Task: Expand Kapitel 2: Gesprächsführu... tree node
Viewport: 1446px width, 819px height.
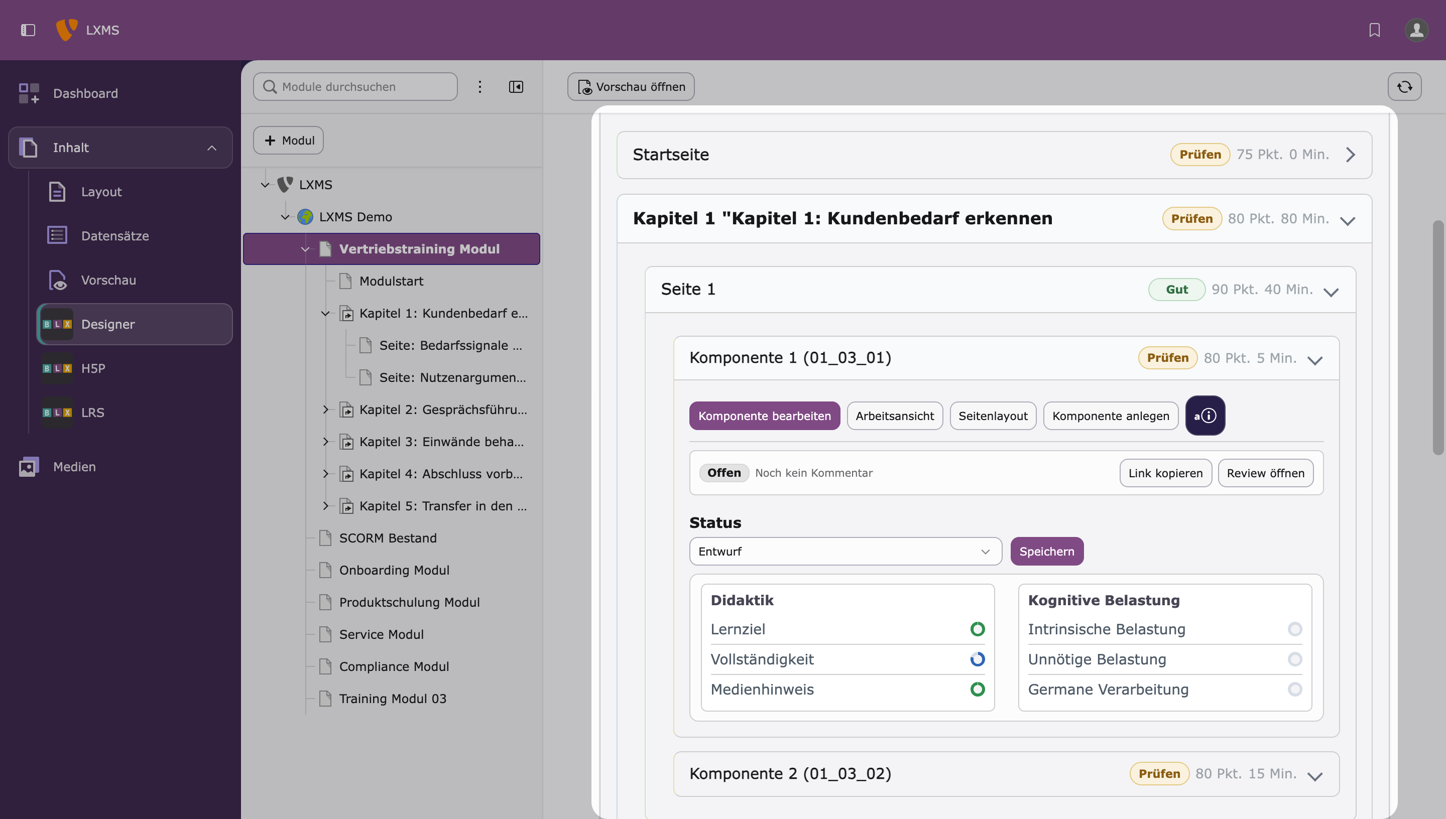Action: (x=325, y=409)
